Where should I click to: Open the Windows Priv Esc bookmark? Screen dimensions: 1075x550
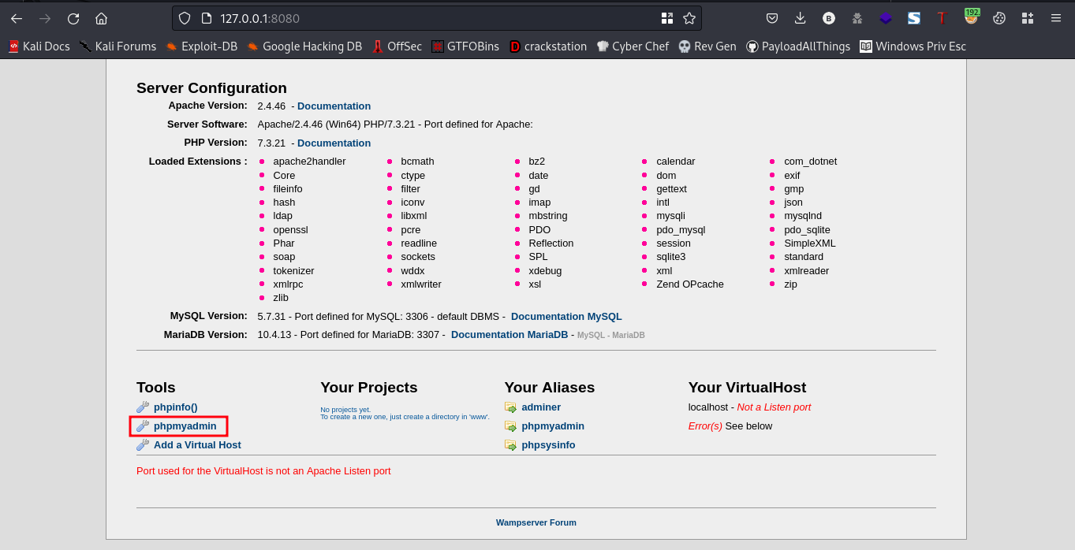(x=913, y=46)
